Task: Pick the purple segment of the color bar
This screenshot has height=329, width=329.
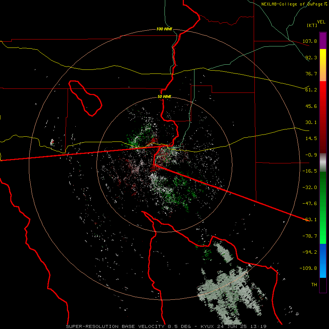Action: coord(323,41)
